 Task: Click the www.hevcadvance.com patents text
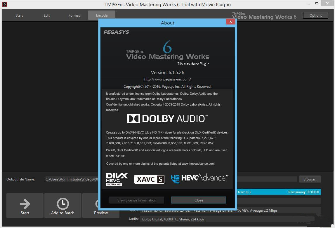click(x=160, y=164)
